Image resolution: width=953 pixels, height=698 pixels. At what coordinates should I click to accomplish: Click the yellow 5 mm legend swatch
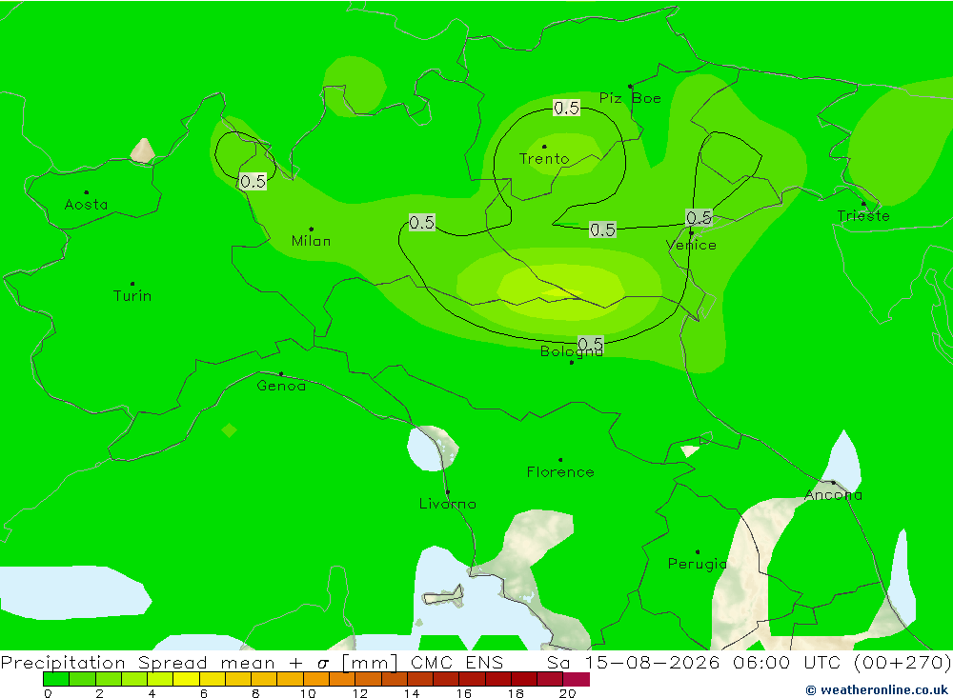click(187, 679)
